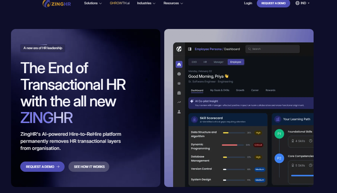Click the dashboard's ZingHR feather logo
The height and width of the screenshot is (193, 337).
(179, 49)
